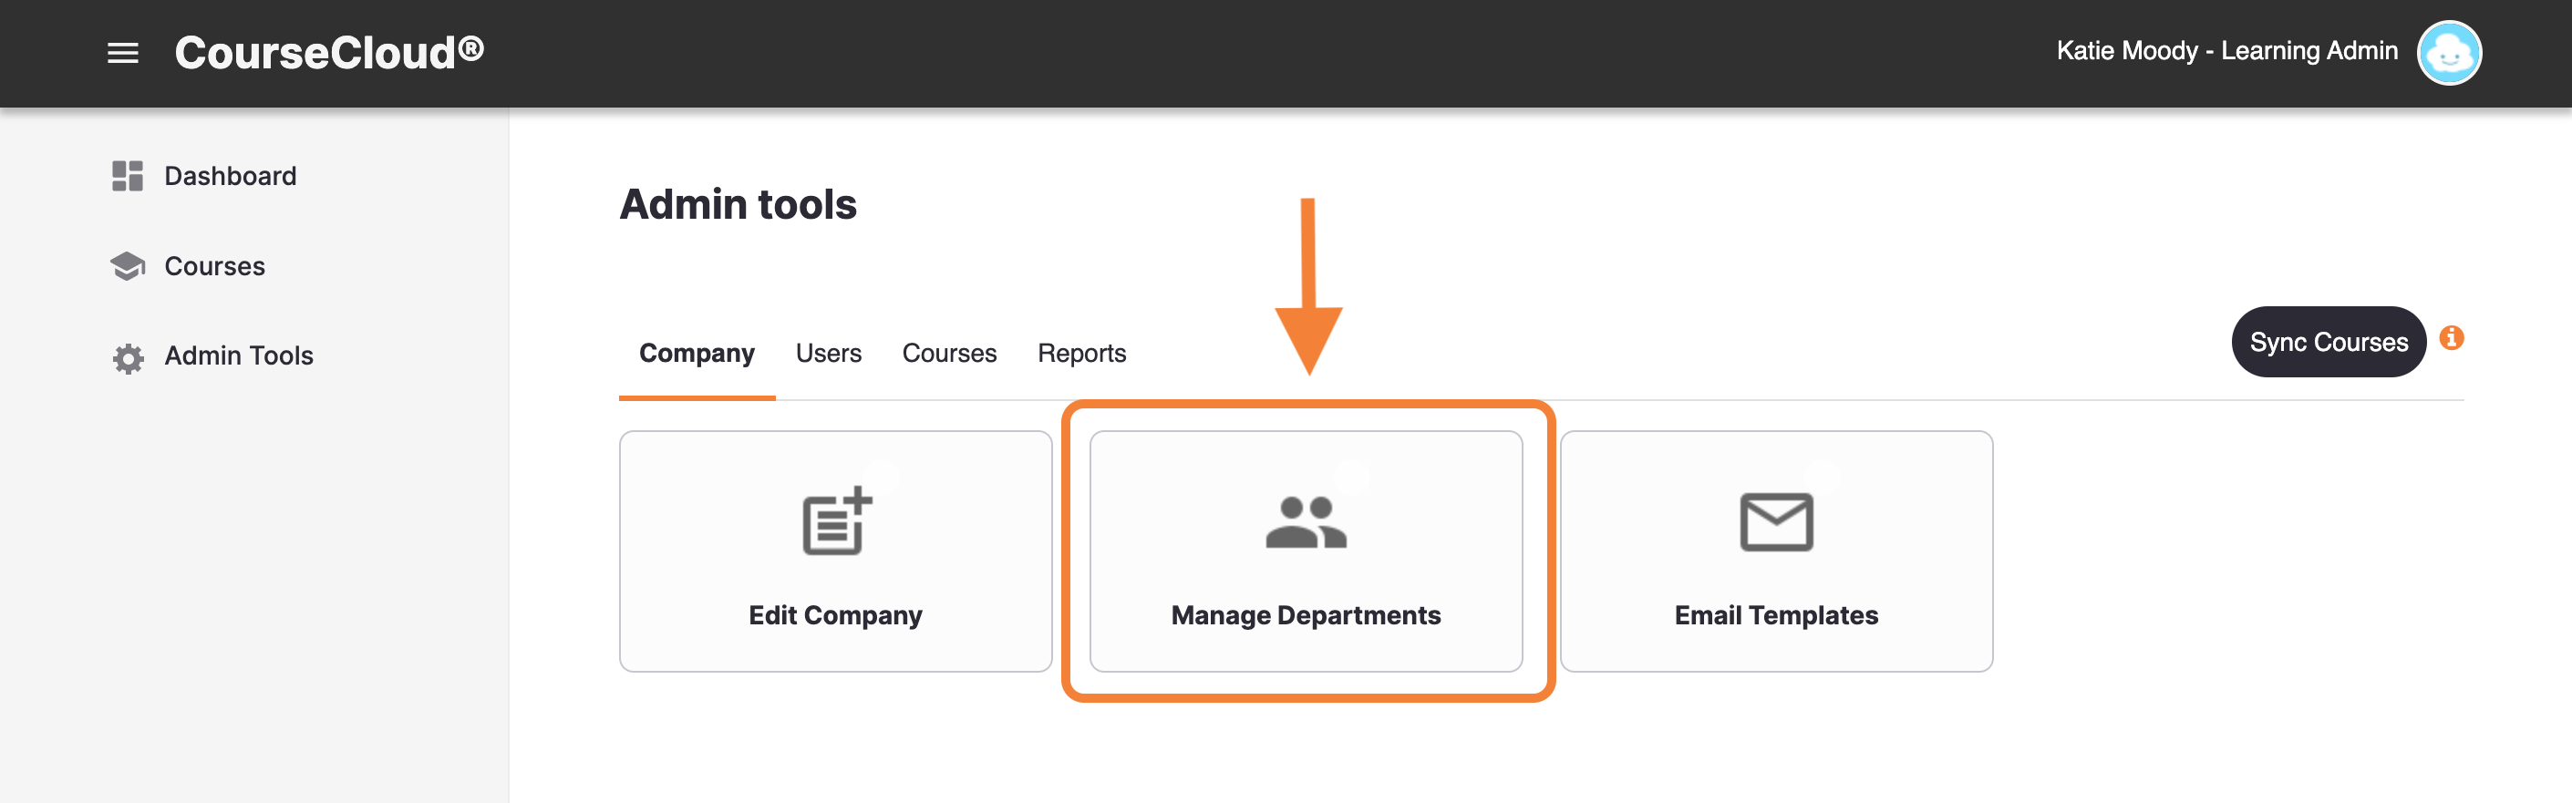Viewport: 2572px width, 803px height.
Task: Click the Dashboard grid icon
Action: 128,176
